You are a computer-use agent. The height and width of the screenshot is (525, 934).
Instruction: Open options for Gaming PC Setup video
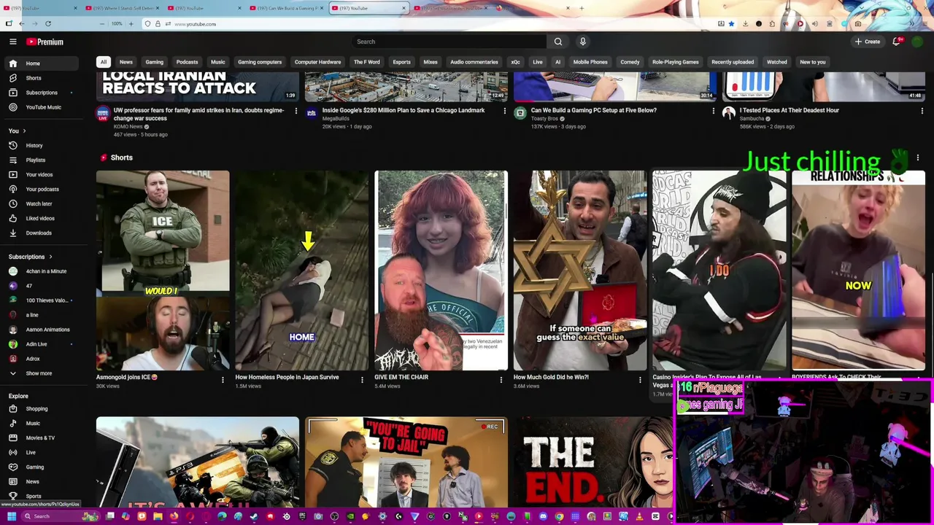[713, 111]
